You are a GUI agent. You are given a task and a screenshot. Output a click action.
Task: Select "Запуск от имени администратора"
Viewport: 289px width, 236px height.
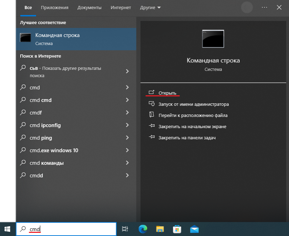(193, 104)
